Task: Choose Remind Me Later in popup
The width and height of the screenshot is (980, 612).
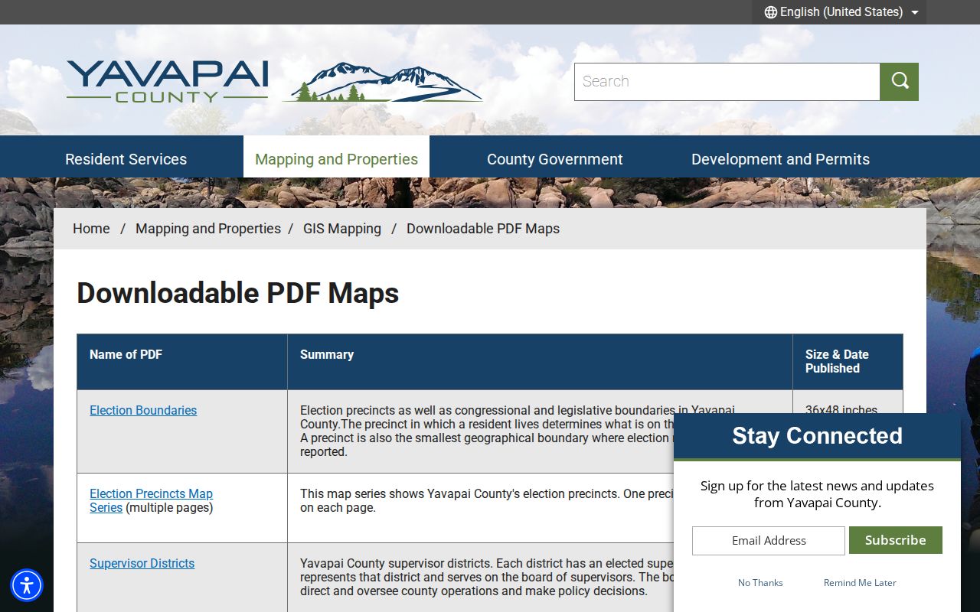Action: coord(860,583)
